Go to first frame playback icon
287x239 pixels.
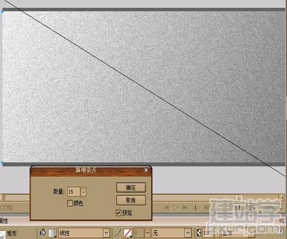[167, 208]
